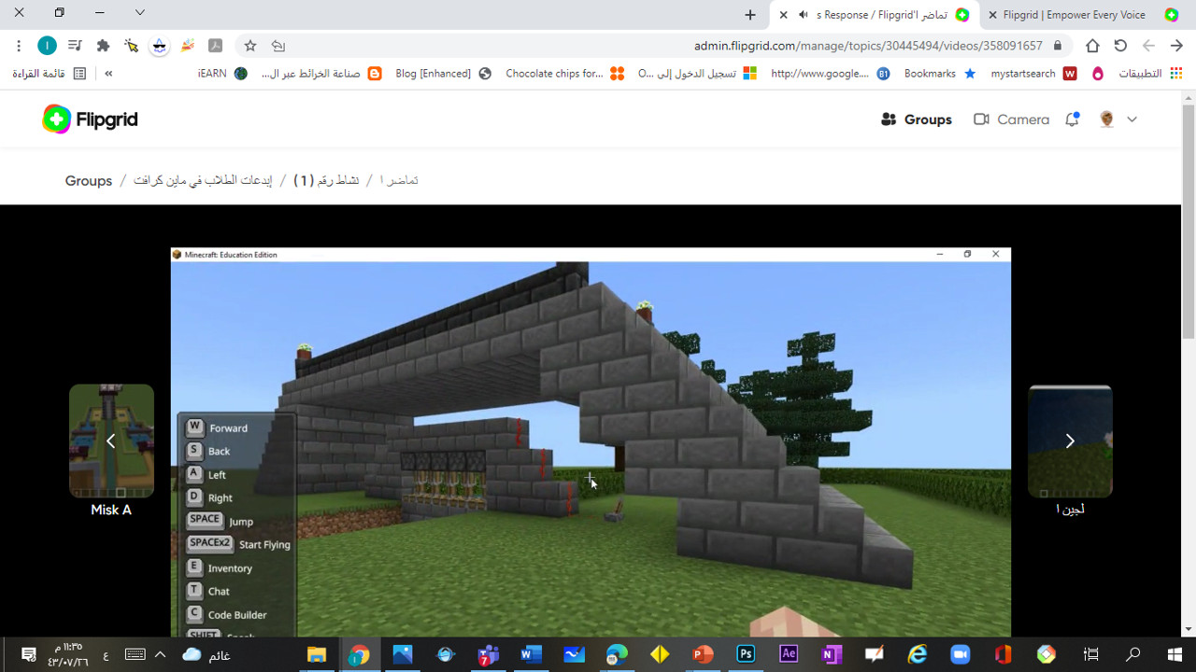Open new browser tab plus button
Image resolution: width=1196 pixels, height=672 pixels.
pyautogui.click(x=749, y=15)
